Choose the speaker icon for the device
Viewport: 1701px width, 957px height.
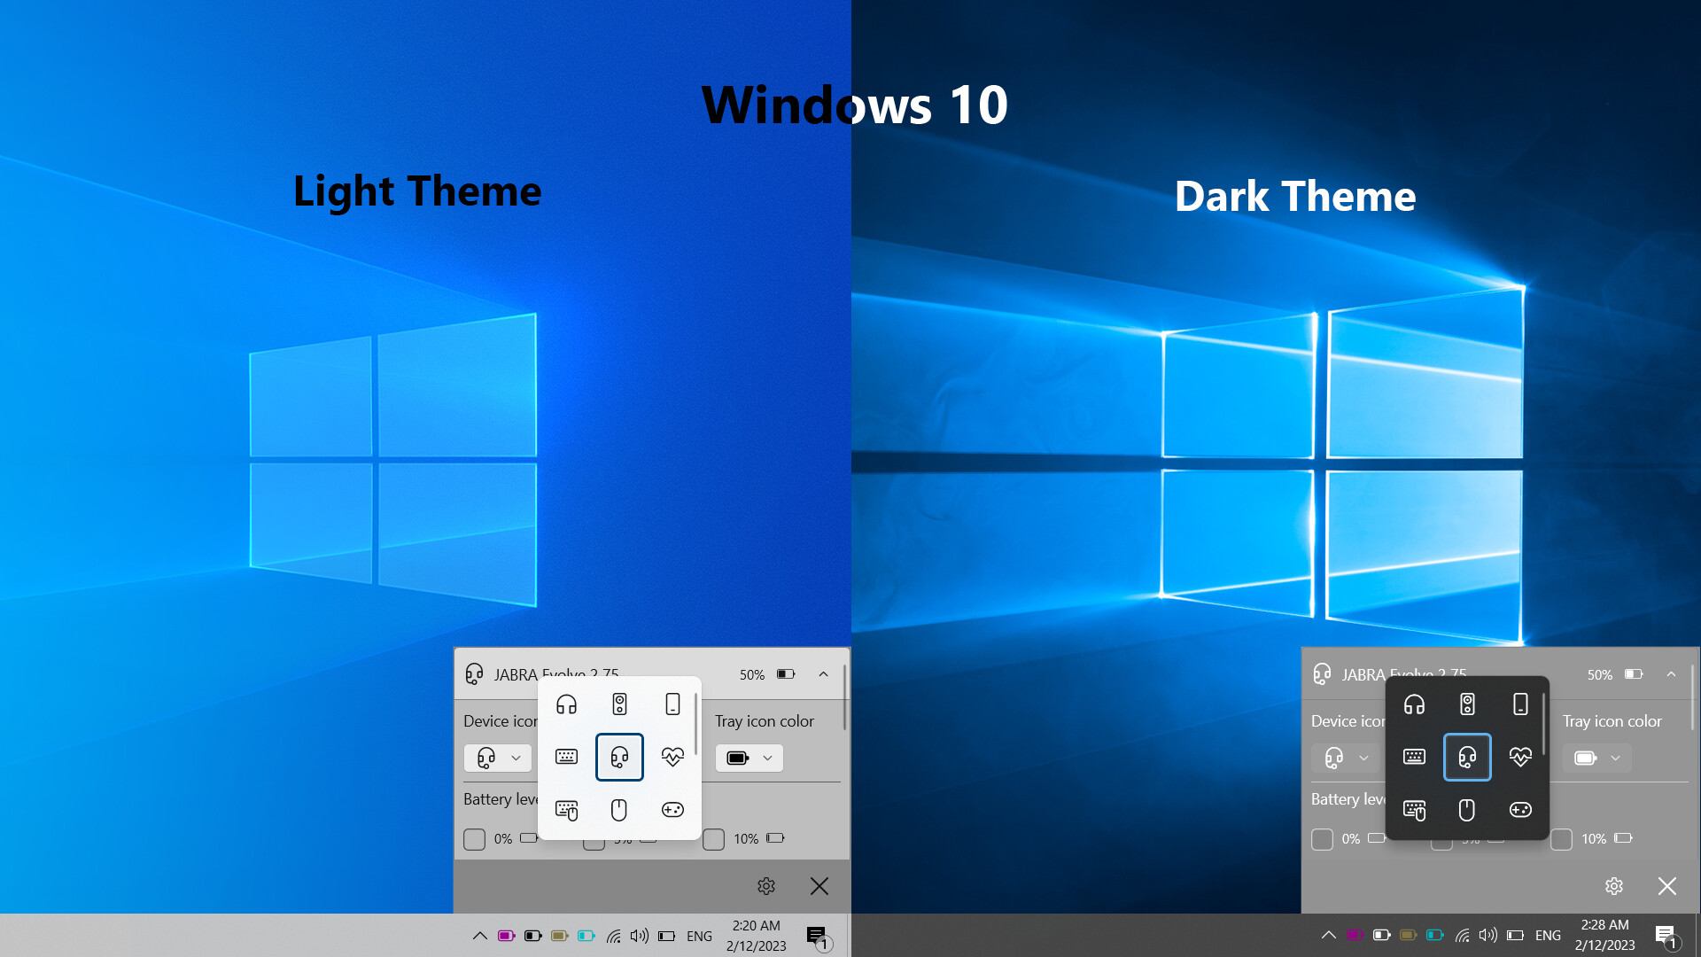coord(619,704)
